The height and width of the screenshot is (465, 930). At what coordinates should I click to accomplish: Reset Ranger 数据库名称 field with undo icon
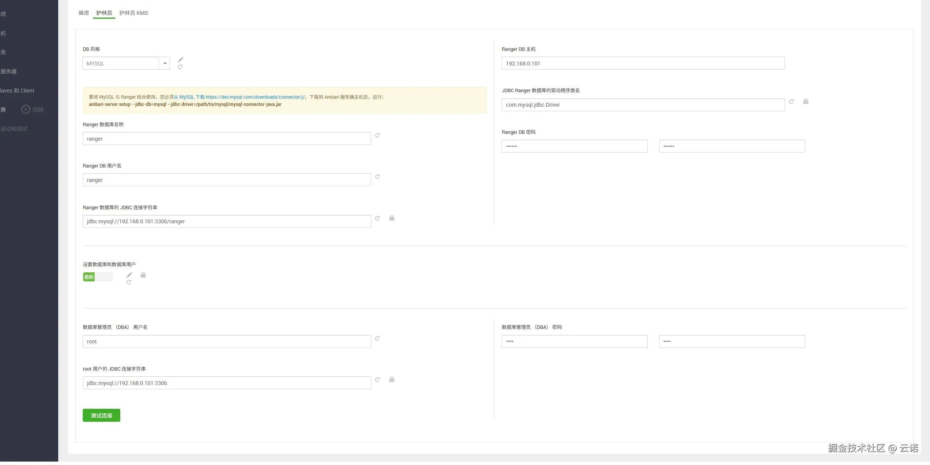coord(378,135)
